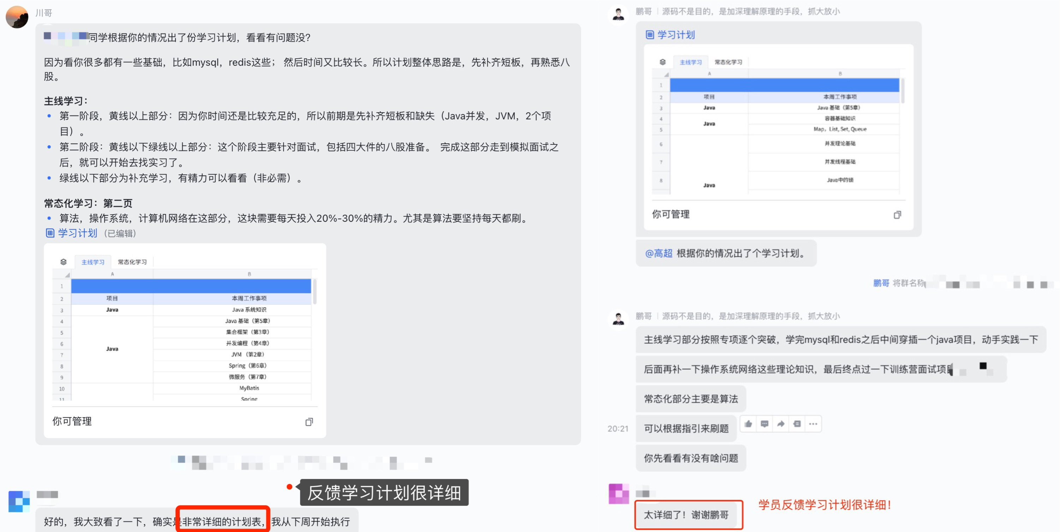Click the layers icon on the right spreadsheet preview
Image resolution: width=1060 pixels, height=532 pixels.
coord(663,62)
